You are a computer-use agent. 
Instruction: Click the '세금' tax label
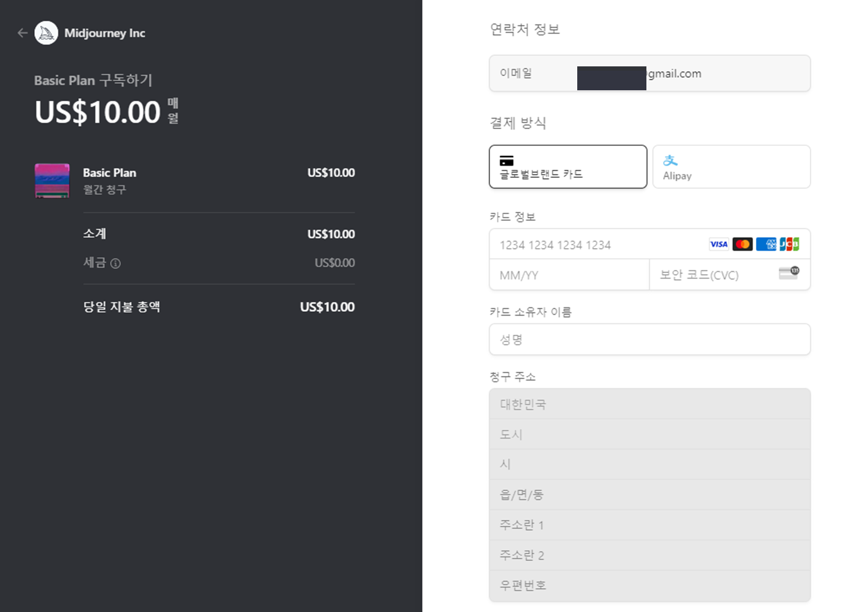(95, 263)
